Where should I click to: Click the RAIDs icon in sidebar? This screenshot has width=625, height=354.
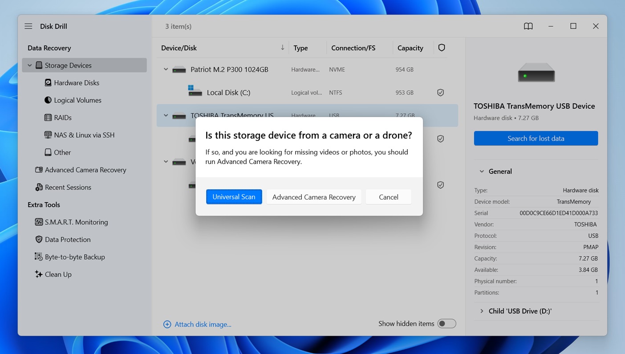(48, 117)
